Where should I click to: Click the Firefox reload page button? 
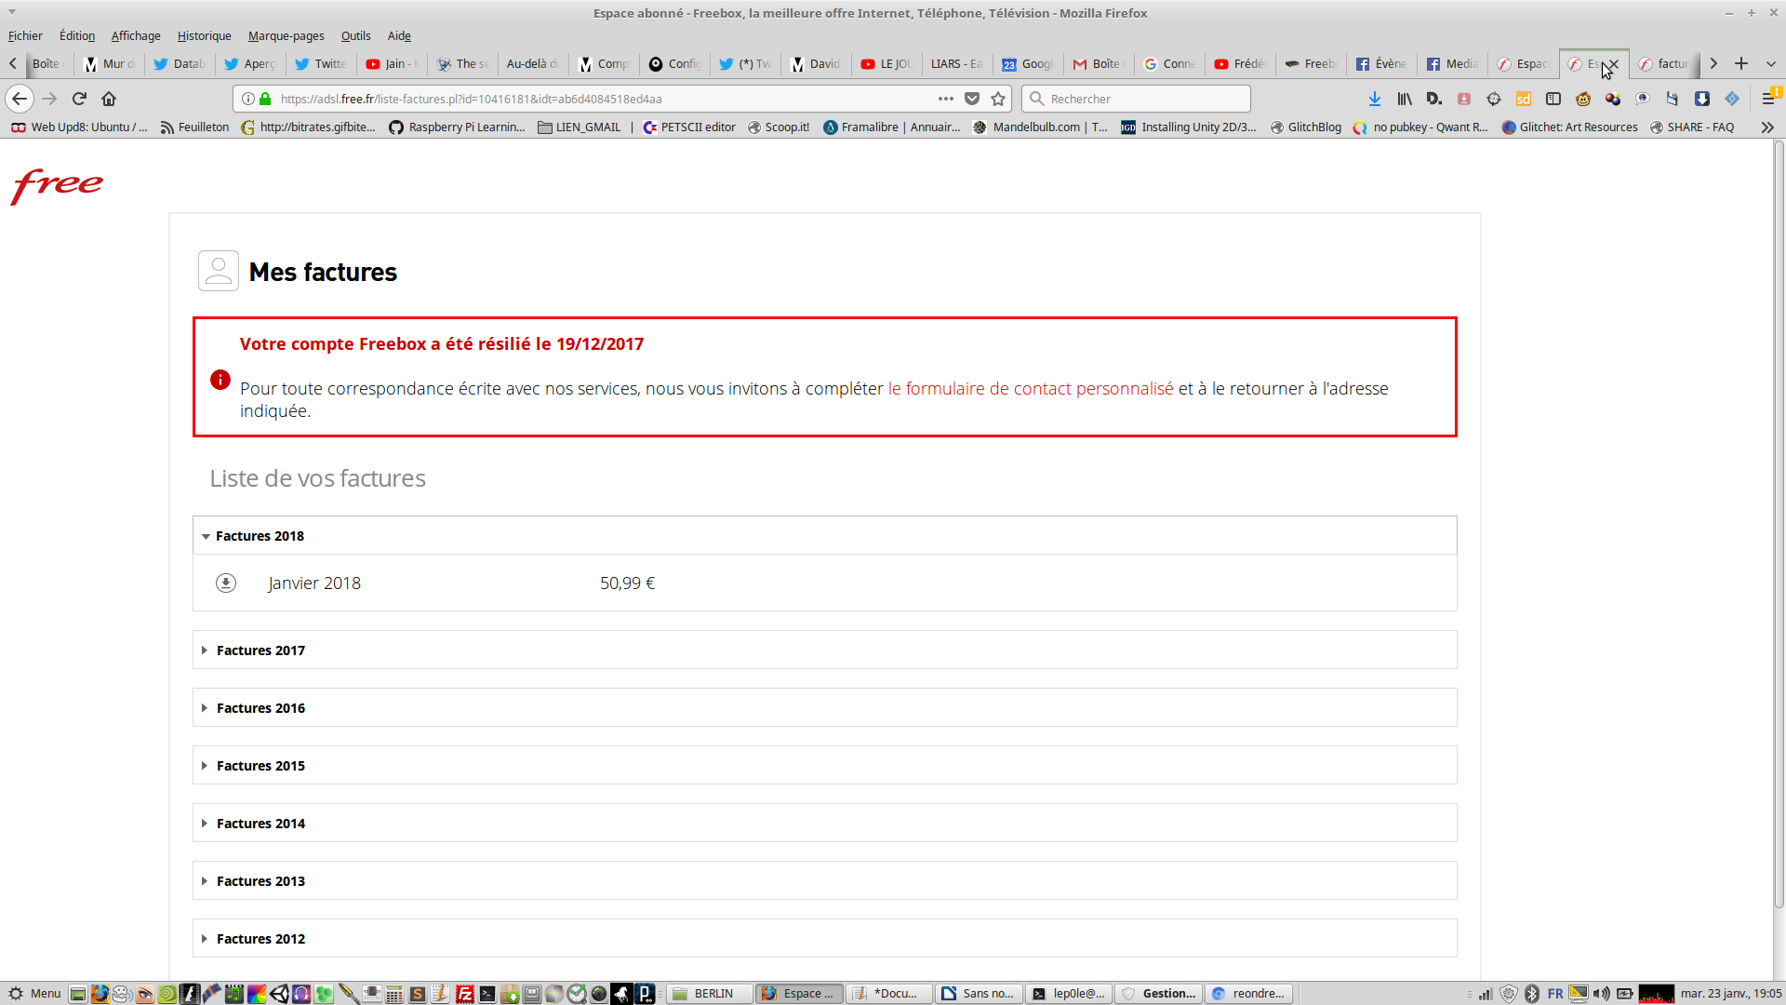tap(79, 99)
